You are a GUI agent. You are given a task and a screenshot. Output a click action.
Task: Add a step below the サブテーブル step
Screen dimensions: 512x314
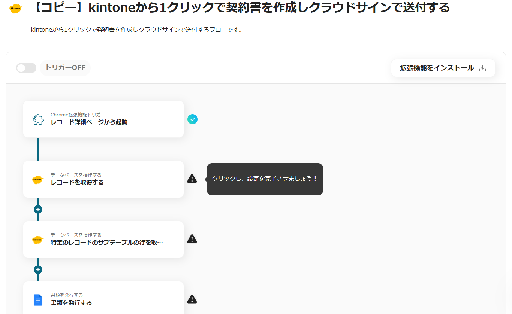[x=38, y=270]
